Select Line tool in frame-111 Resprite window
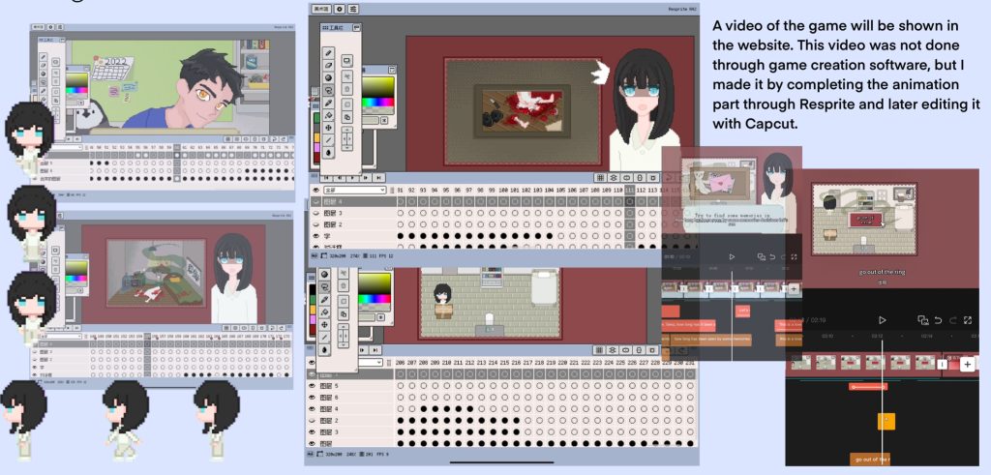The image size is (991, 475). pyautogui.click(x=329, y=140)
